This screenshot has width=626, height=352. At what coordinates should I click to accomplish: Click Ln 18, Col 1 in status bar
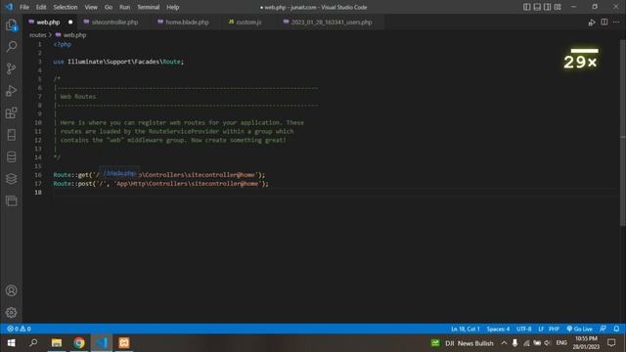pyautogui.click(x=466, y=329)
